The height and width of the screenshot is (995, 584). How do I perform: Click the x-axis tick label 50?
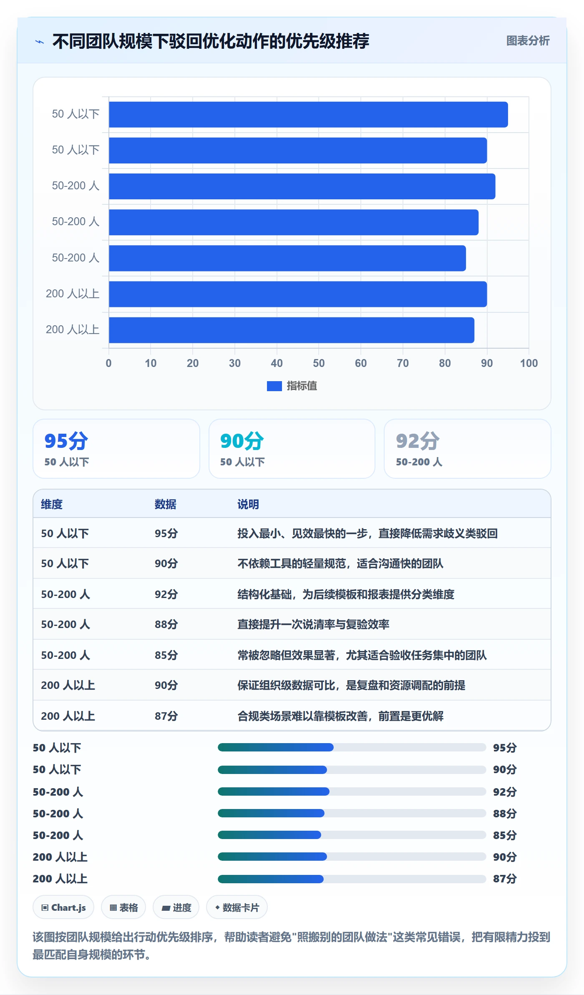(x=319, y=363)
